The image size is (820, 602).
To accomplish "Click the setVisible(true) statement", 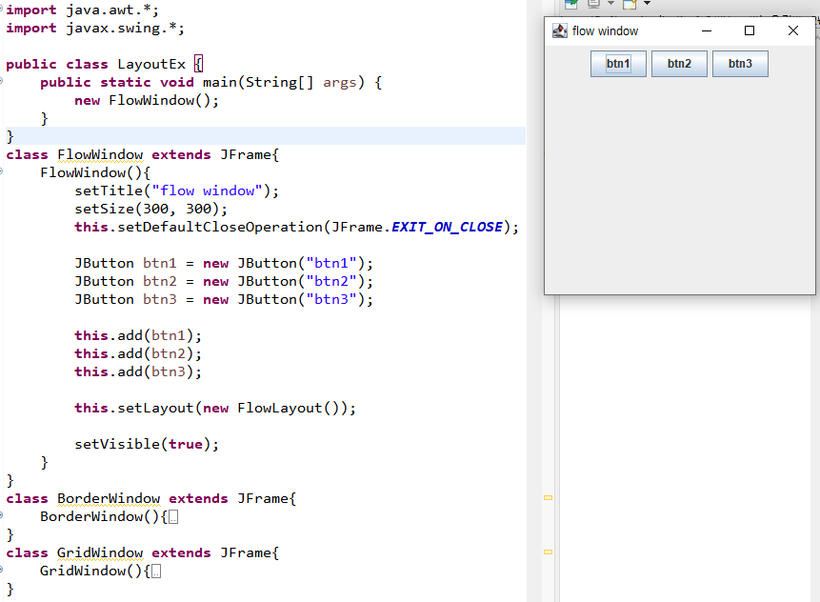I will (147, 444).
